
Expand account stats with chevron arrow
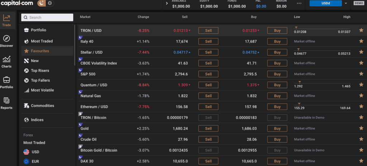pos(167,3)
